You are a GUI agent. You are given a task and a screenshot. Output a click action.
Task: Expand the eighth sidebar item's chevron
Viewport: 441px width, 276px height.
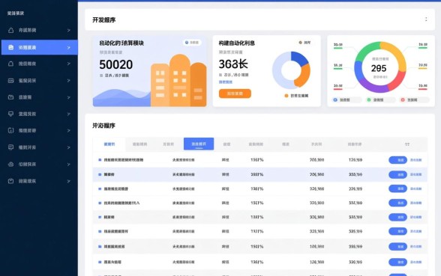pos(69,147)
